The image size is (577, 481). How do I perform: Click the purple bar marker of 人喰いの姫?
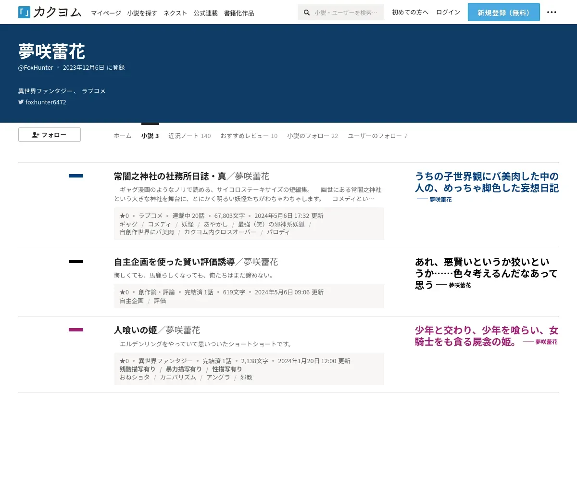click(76, 330)
